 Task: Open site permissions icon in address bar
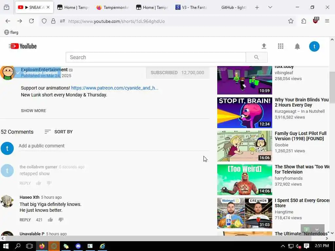point(62,21)
